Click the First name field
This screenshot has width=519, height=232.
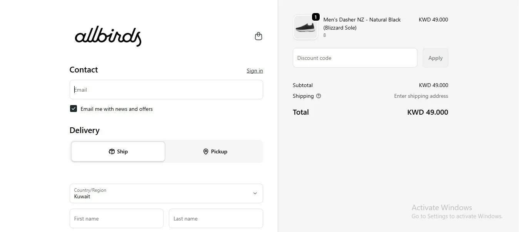click(117, 219)
